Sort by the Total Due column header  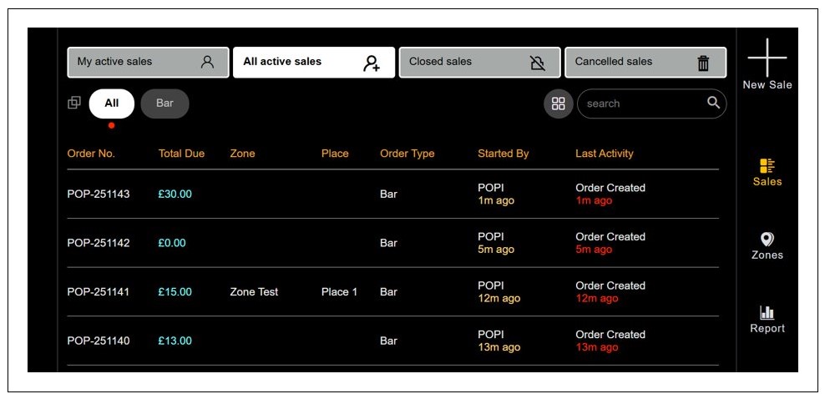pyautogui.click(x=181, y=154)
